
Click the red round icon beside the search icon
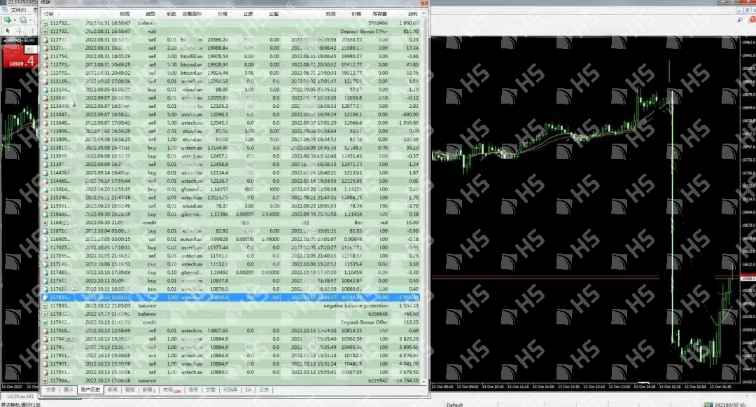(x=752, y=20)
